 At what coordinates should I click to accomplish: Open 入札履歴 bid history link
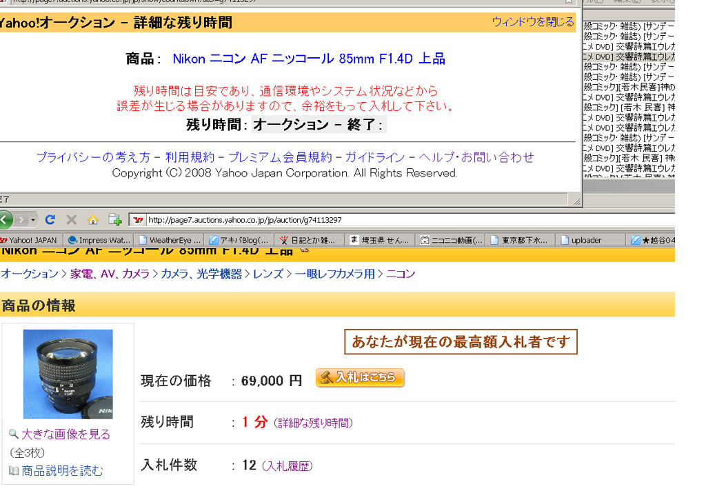point(288,466)
